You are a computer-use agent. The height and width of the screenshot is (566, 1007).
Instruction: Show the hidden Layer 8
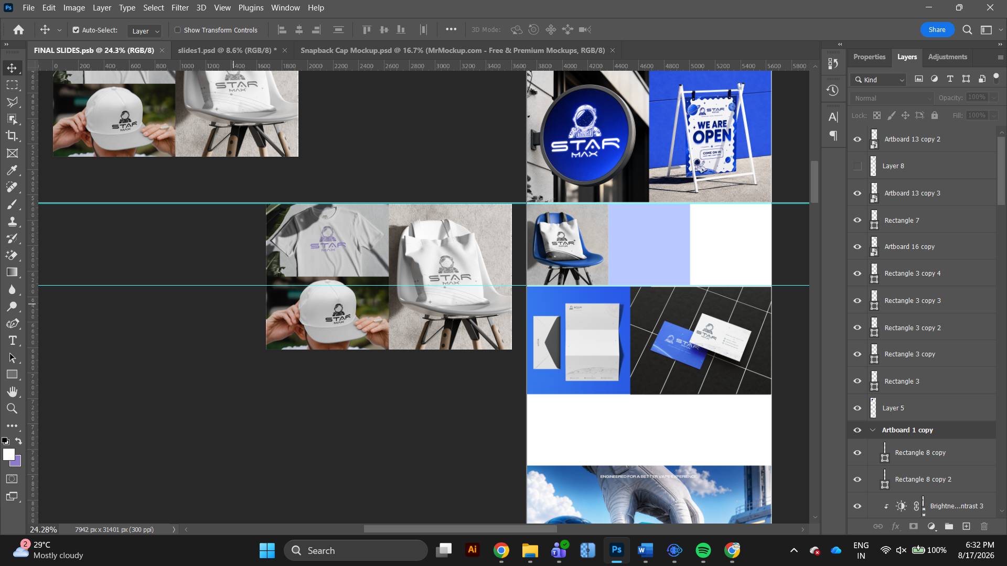(x=858, y=166)
